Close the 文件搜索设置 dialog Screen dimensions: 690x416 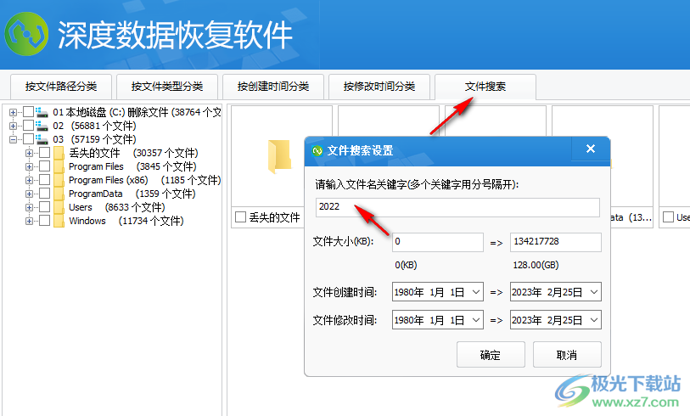coord(591,149)
